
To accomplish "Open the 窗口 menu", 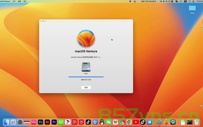I will tap(25, 1).
